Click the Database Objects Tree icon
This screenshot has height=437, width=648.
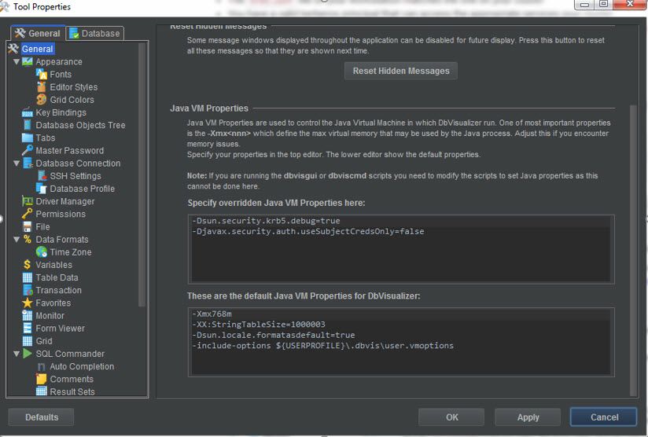click(x=28, y=125)
